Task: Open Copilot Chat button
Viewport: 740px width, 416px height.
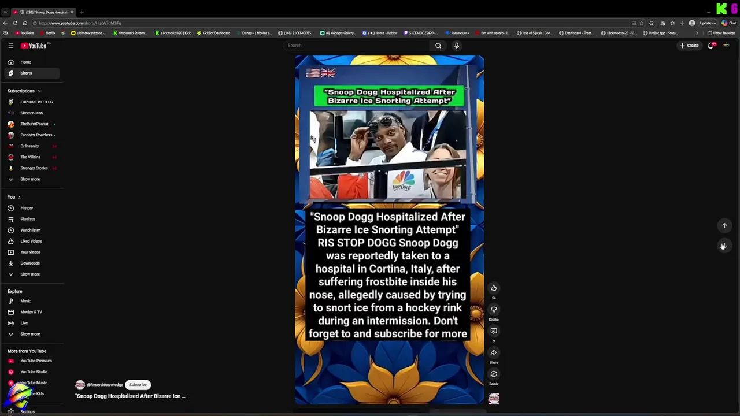Action: point(729,23)
